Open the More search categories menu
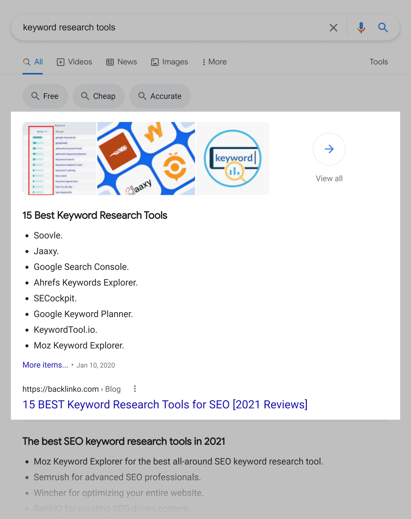Viewport: 411px width, 519px height. click(214, 62)
